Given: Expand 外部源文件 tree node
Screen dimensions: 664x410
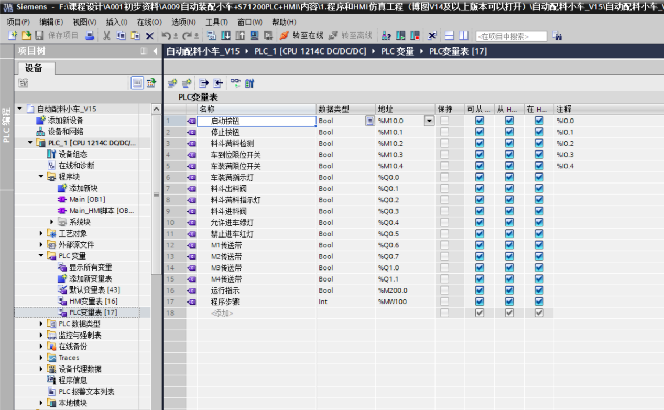Looking at the screenshot, I should click(41, 245).
